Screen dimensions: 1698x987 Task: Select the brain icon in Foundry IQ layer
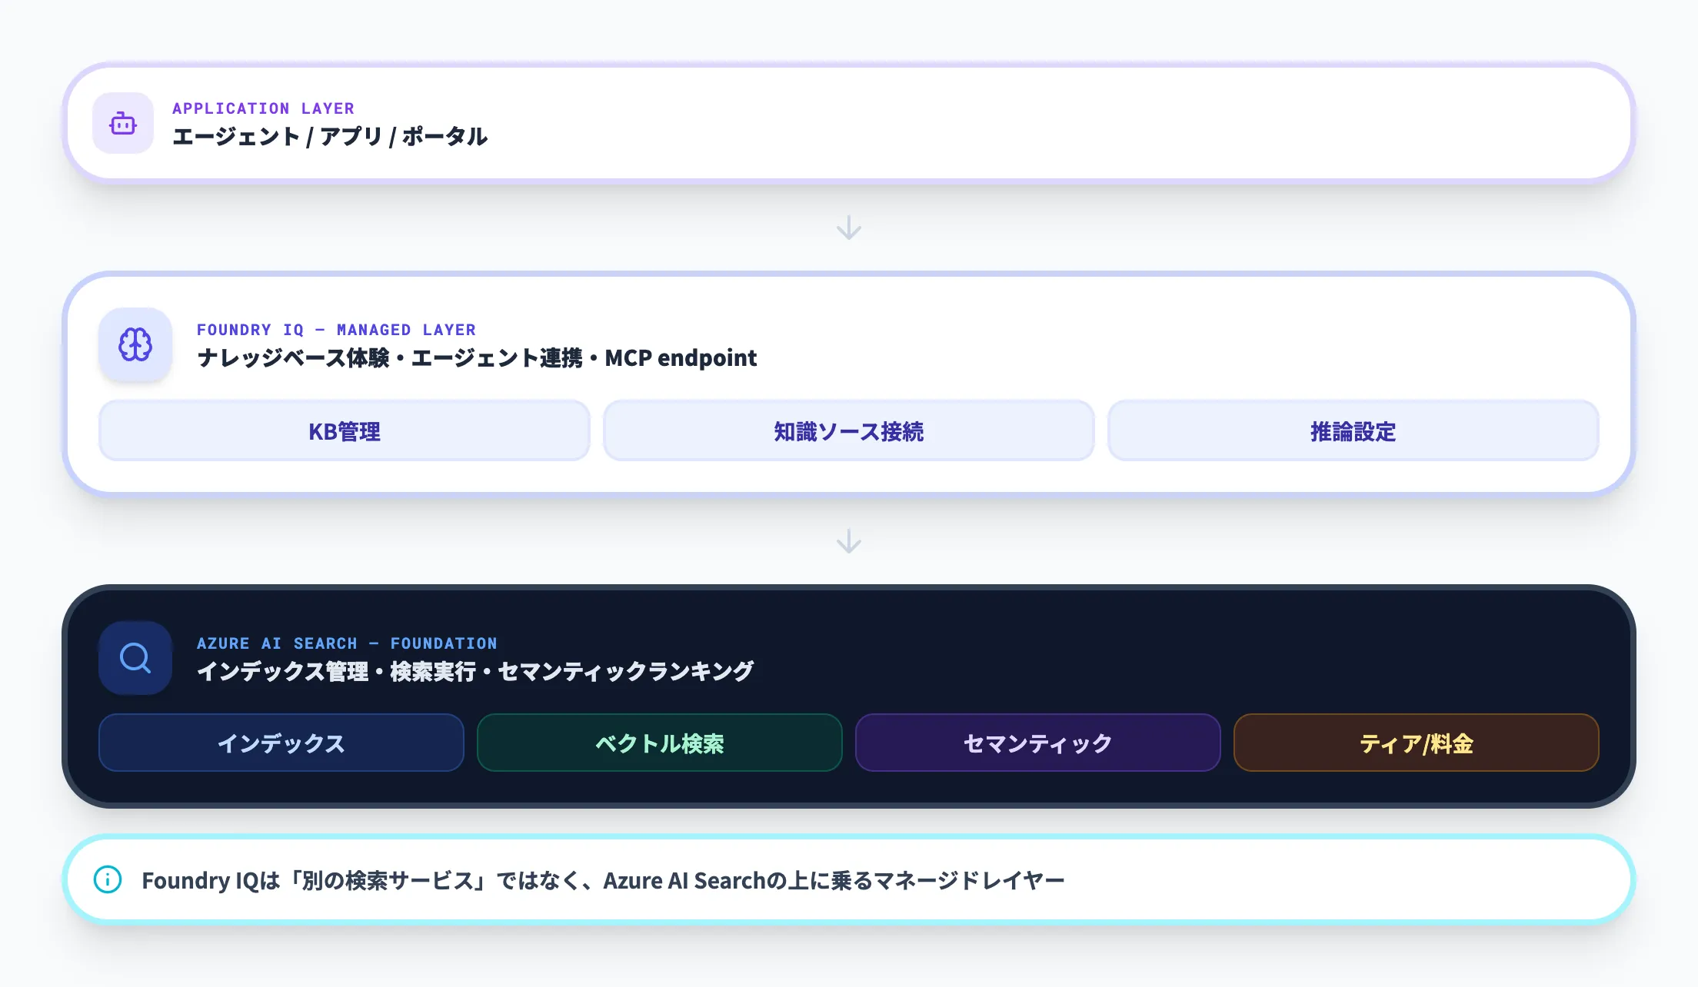click(x=135, y=345)
